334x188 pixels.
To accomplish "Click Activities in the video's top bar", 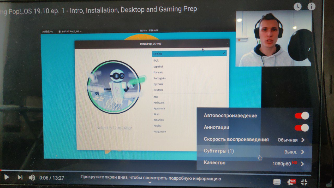I will pyautogui.click(x=47, y=31).
